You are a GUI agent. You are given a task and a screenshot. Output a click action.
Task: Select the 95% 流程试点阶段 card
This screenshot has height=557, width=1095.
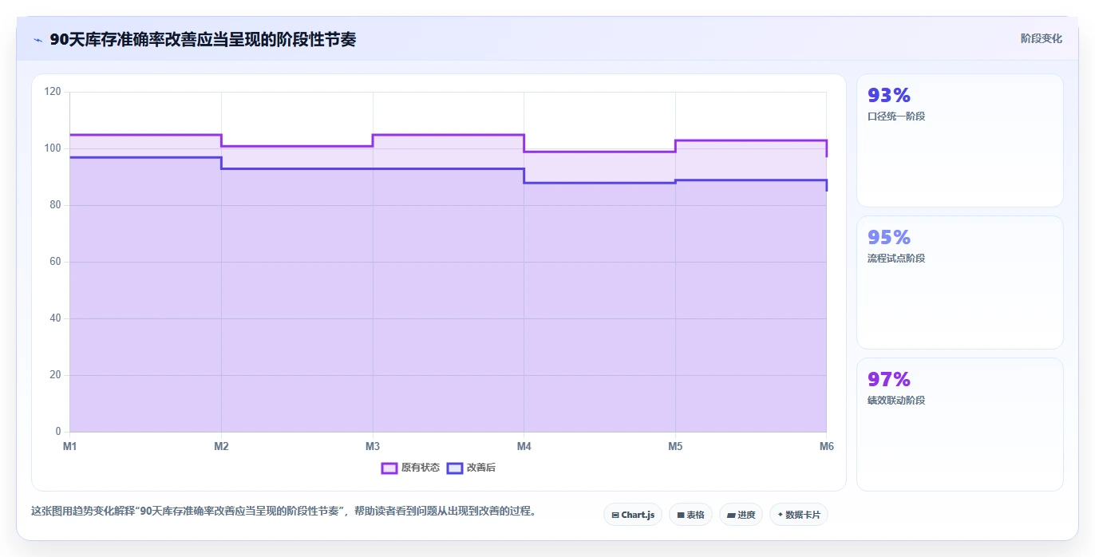[x=960, y=282]
